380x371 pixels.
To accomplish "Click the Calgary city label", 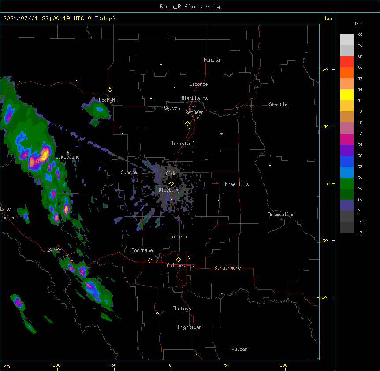I will click(x=176, y=266).
